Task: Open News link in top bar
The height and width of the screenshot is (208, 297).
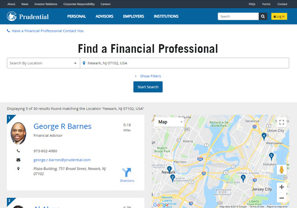Action: click(x=25, y=4)
